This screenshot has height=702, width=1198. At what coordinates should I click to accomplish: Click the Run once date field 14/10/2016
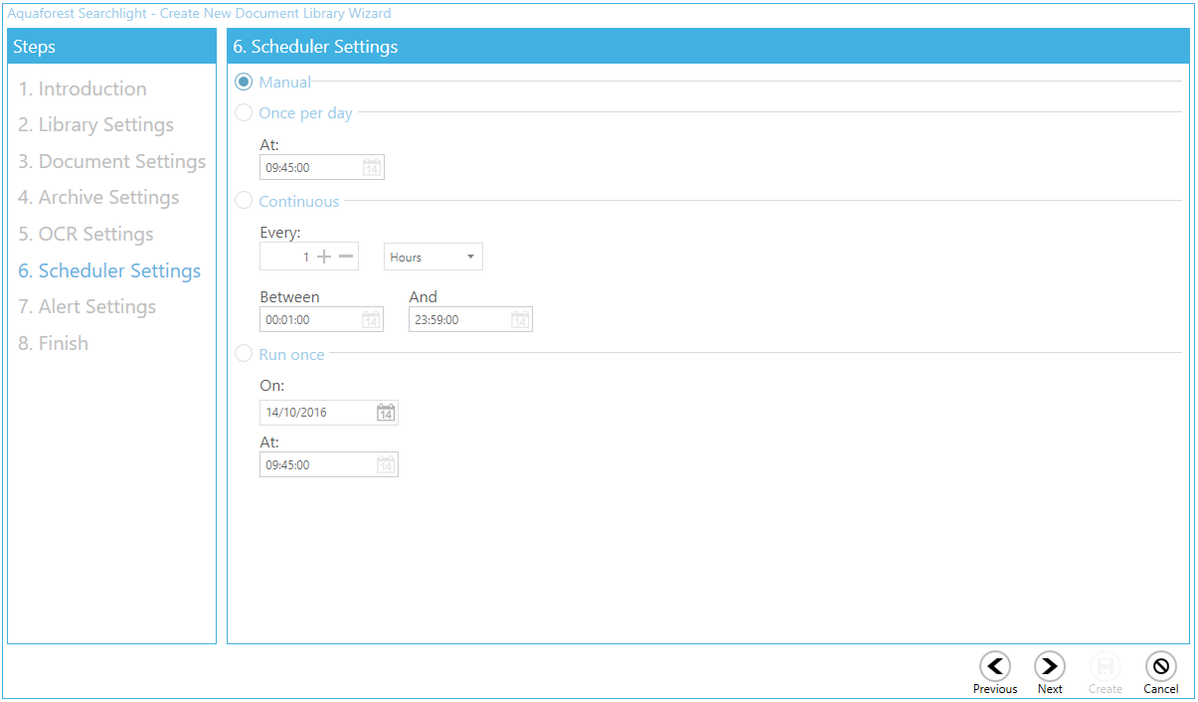coord(316,413)
